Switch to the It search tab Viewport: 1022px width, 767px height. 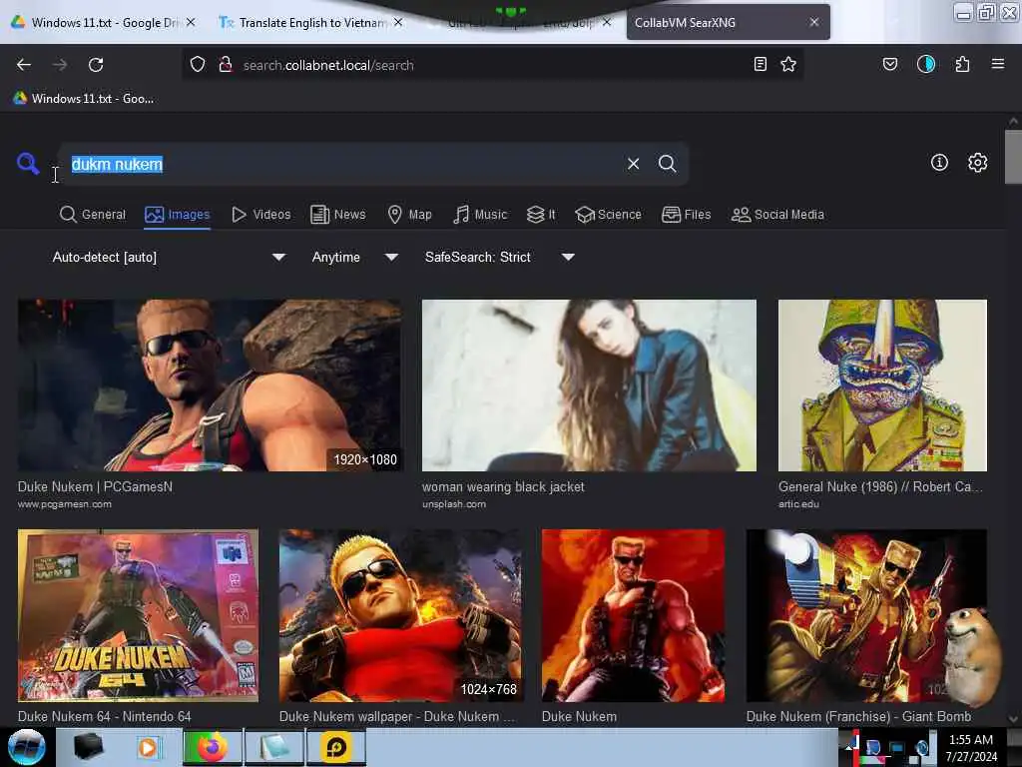tap(541, 215)
